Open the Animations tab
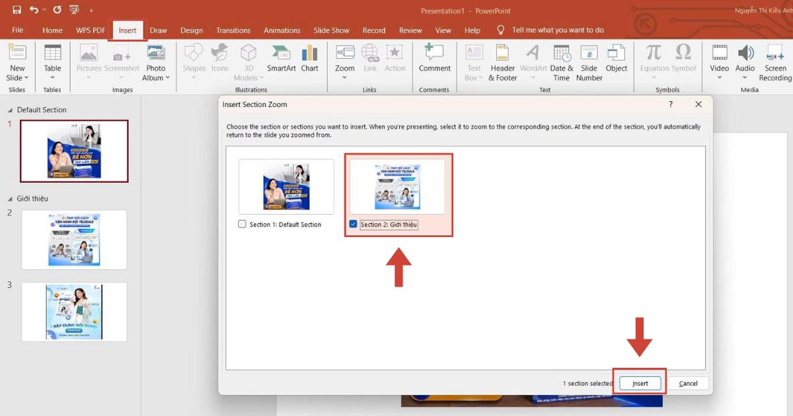793x416 pixels. coord(282,30)
